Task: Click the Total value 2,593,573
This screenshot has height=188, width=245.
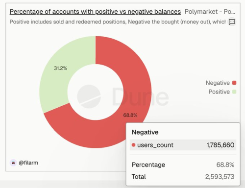Action: [x=220, y=177]
